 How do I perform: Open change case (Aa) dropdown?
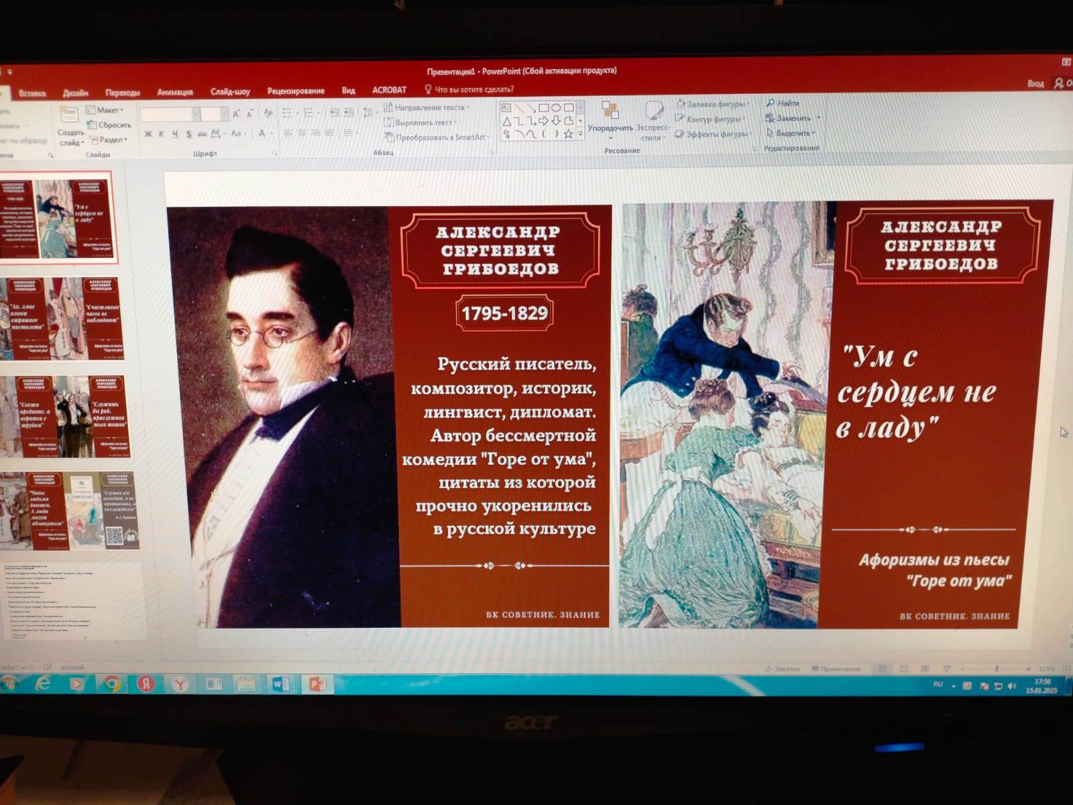[238, 133]
